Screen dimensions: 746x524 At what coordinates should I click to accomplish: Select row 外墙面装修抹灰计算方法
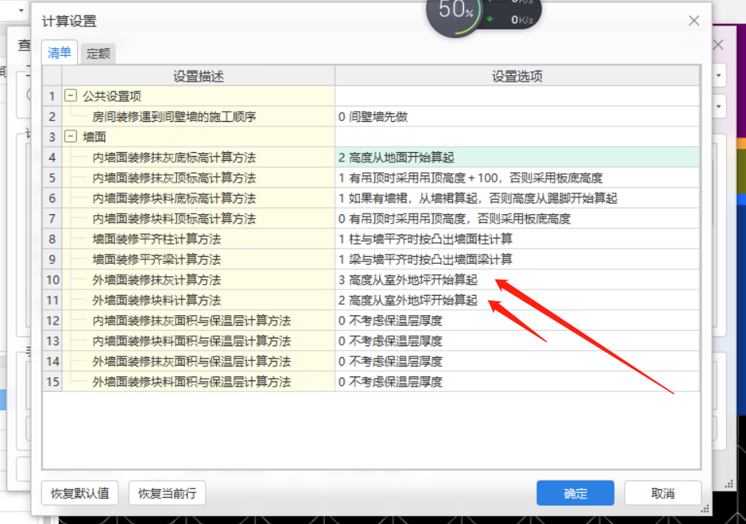coord(198,279)
